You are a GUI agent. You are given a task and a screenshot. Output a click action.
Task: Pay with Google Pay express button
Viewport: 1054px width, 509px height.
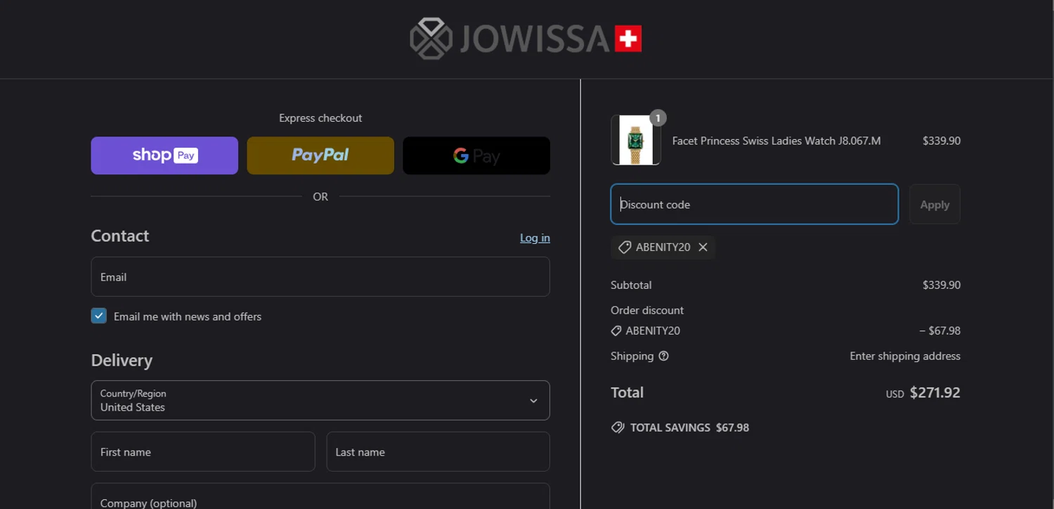pos(476,155)
